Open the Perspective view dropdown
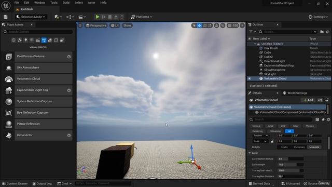 pos(96,25)
